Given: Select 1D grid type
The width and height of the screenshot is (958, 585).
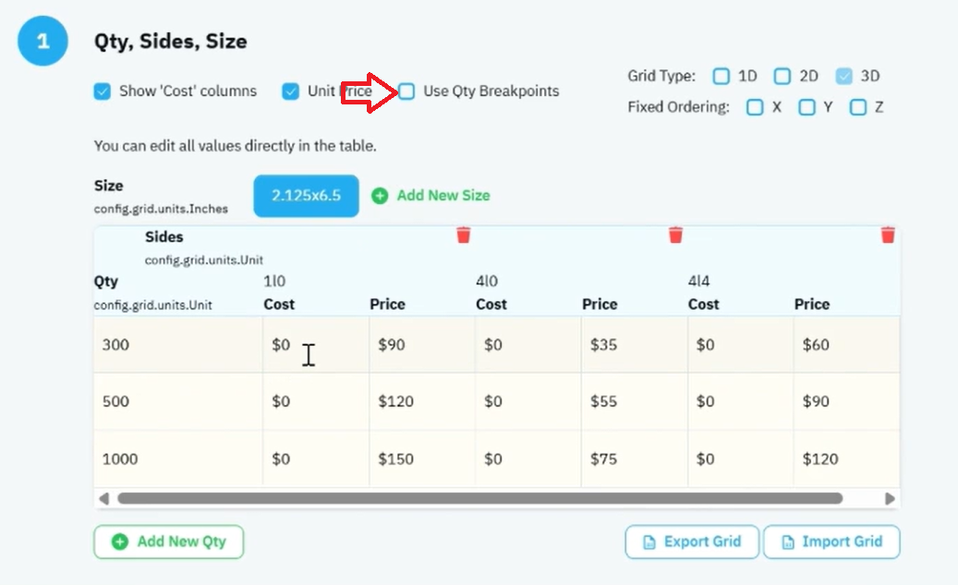Looking at the screenshot, I should pos(721,76).
